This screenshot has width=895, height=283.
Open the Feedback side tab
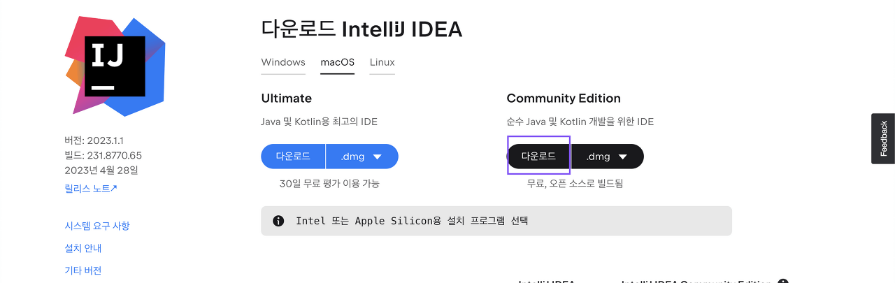(883, 138)
